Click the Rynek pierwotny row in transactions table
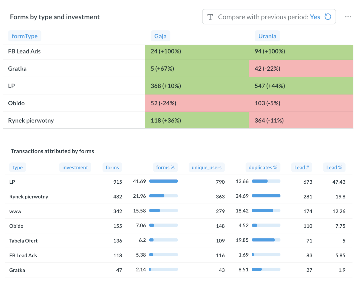This screenshot has width=358, height=290. pos(29,197)
